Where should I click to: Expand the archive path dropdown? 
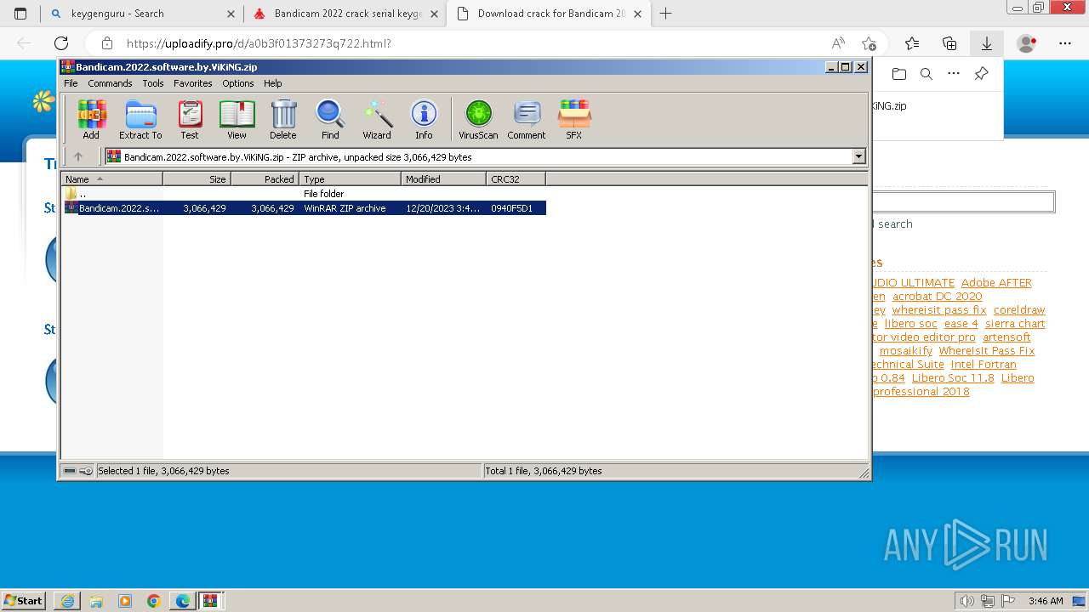pyautogui.click(x=858, y=156)
